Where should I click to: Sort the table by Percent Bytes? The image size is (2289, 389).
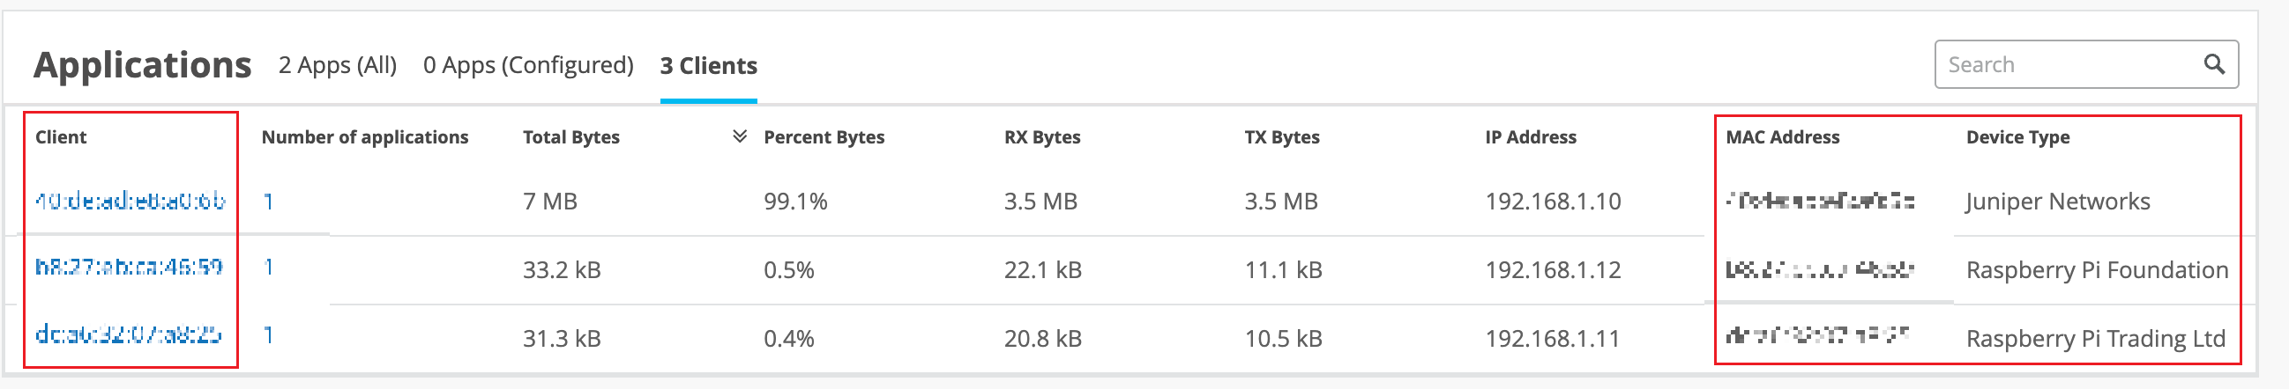coord(824,137)
